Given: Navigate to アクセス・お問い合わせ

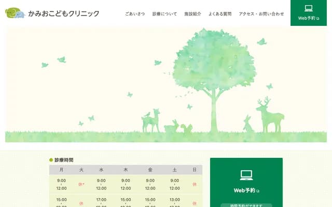Looking at the screenshot, I should click(x=261, y=14).
